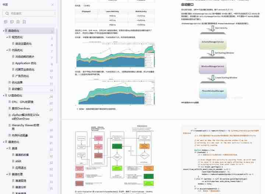Collapse the 启动优化 bookmark branch
This screenshot has width=265, height=194.
4,31
